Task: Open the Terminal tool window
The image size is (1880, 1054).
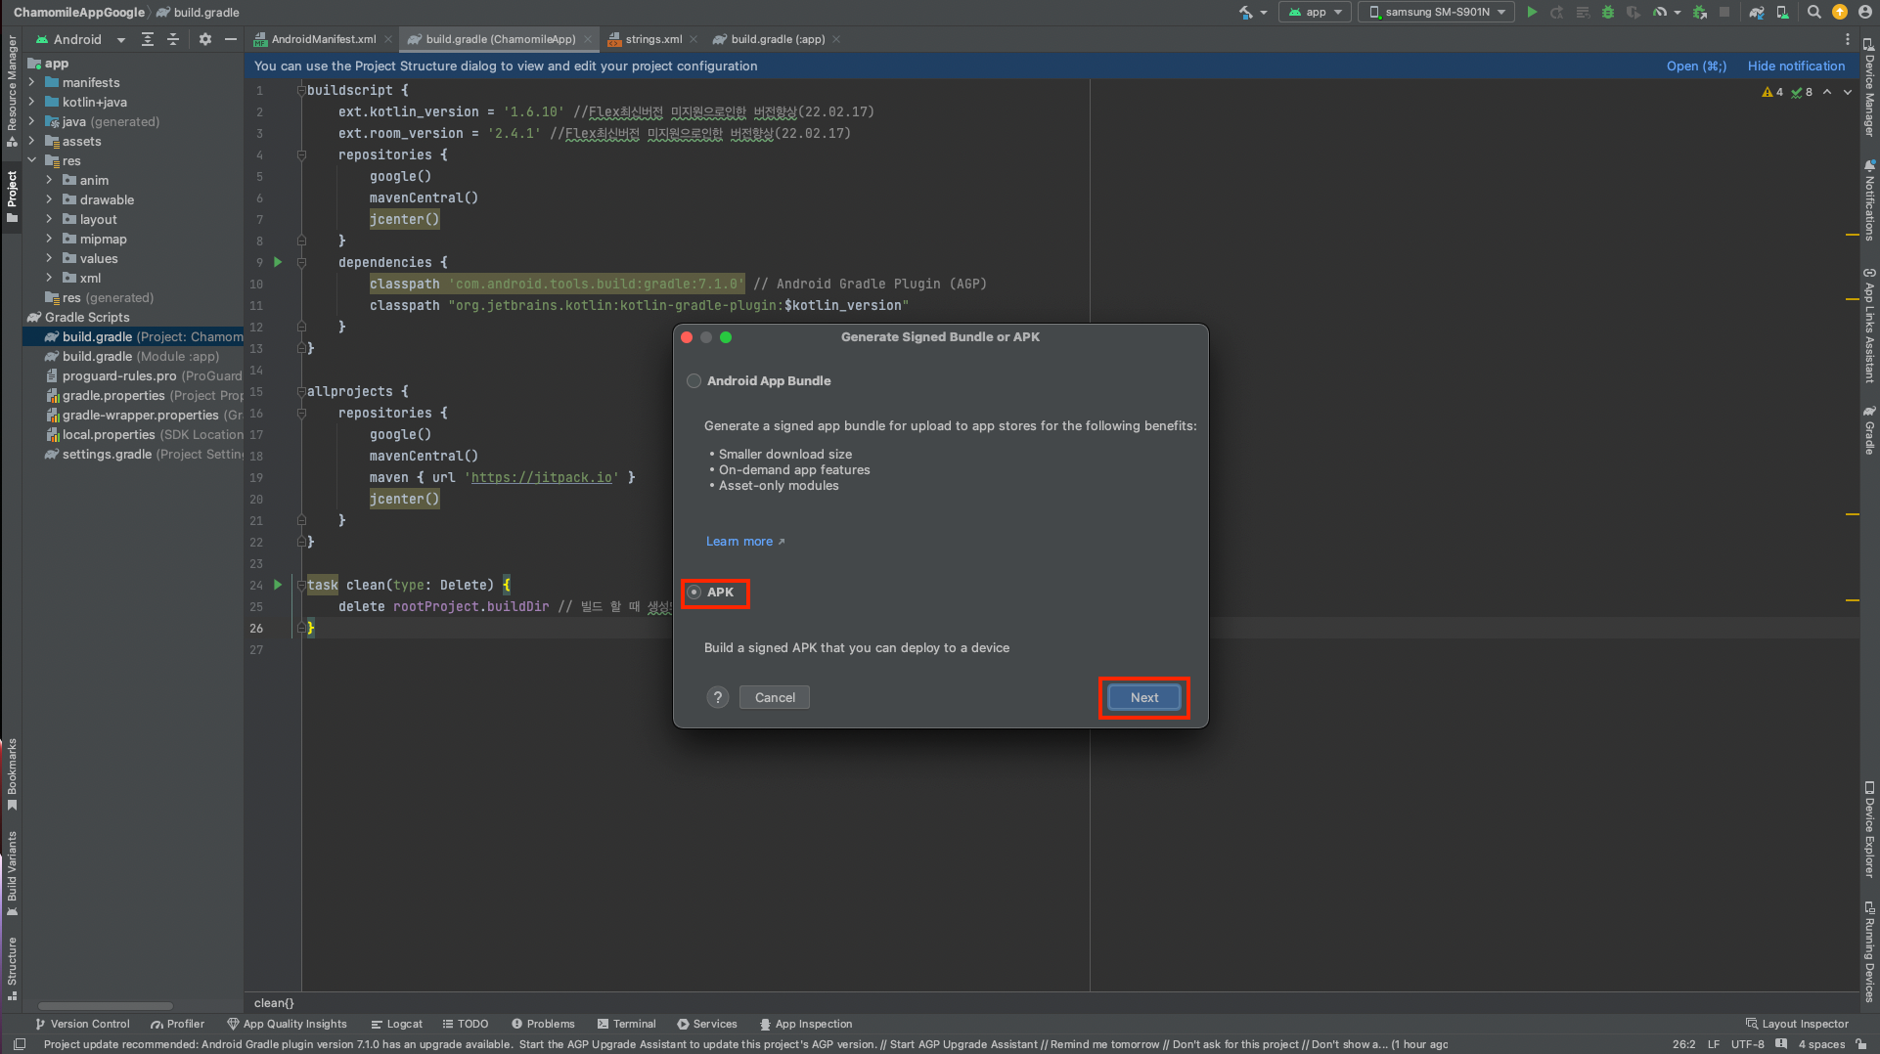Action: click(627, 1024)
